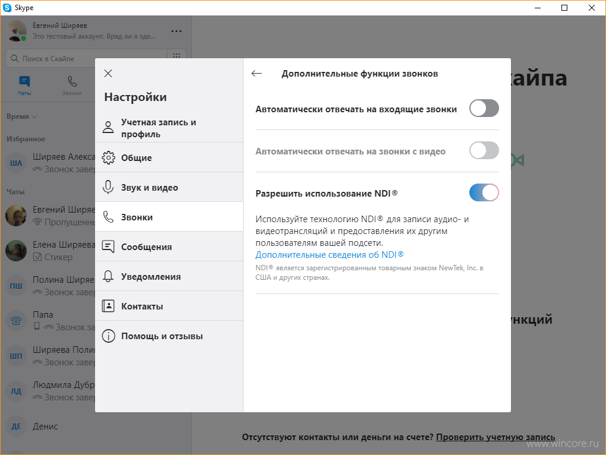Select the ШП avatar for Ширяева Полина

tap(16, 356)
